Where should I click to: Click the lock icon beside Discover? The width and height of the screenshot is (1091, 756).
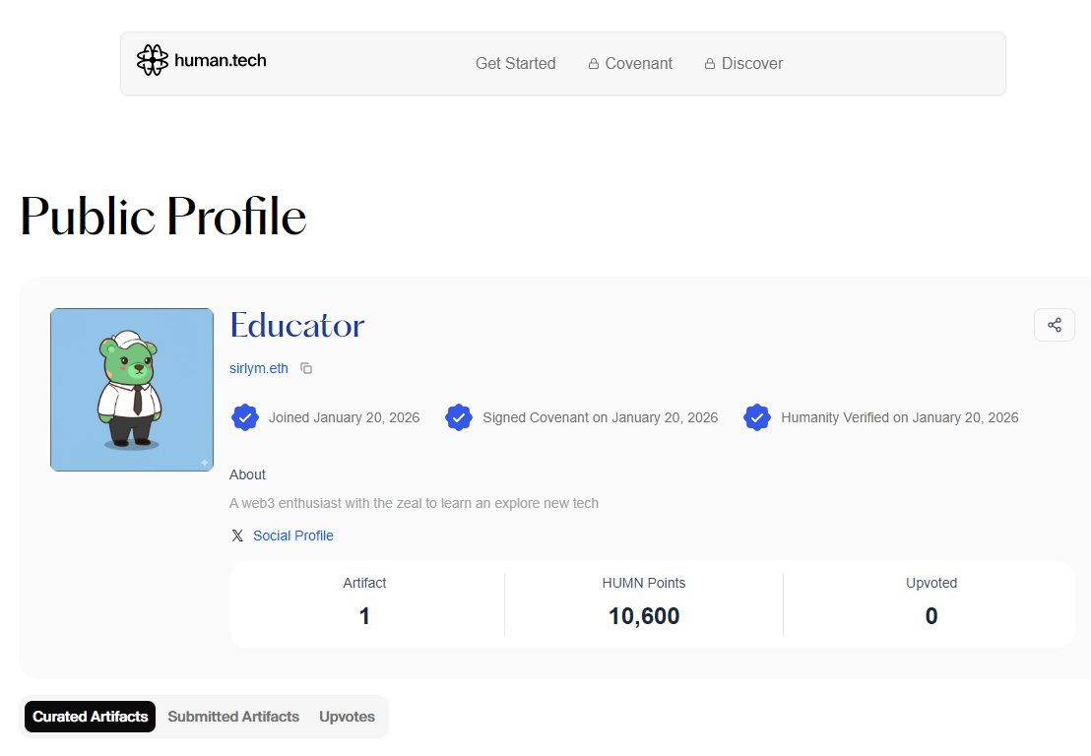pos(710,64)
